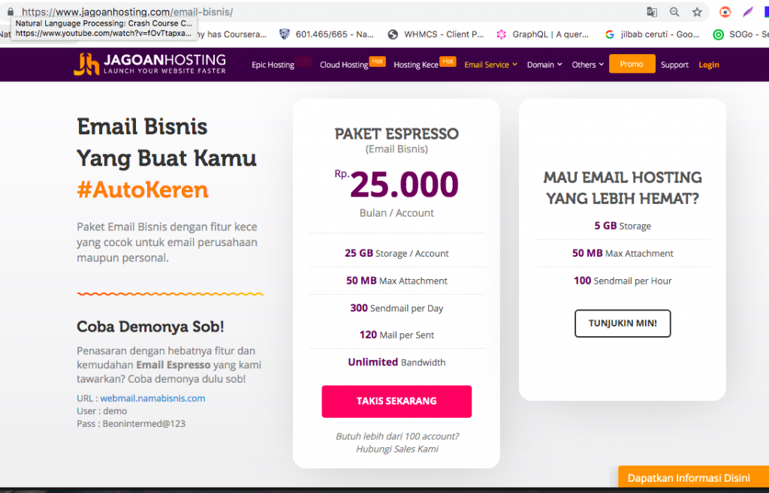Click the zoom magnifier icon in address bar

(x=674, y=12)
